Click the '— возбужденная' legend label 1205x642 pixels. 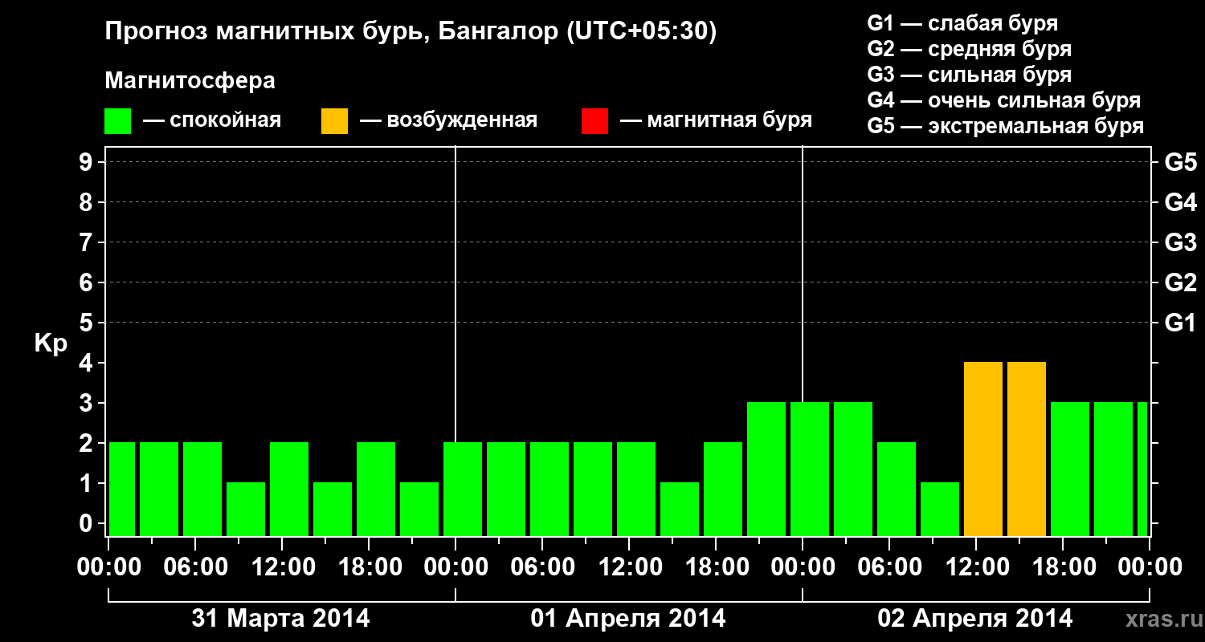tap(448, 120)
